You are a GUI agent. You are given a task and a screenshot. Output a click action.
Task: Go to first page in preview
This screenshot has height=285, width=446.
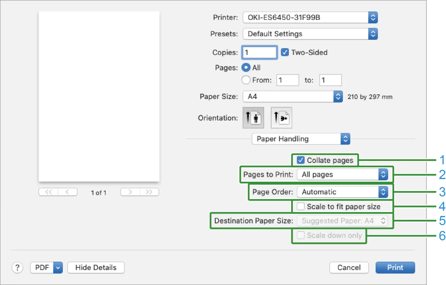click(x=48, y=192)
